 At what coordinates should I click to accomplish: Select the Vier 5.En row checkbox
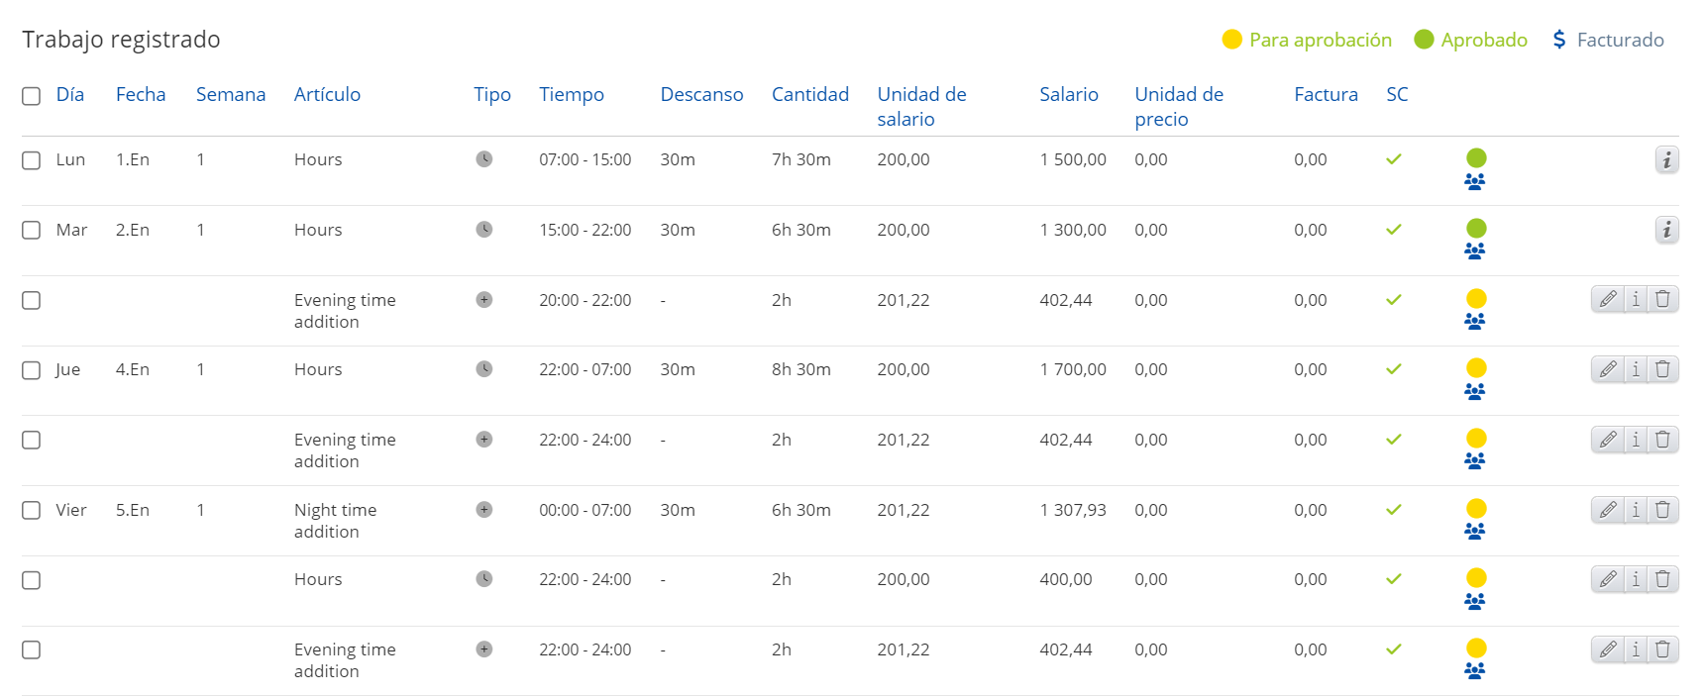click(x=31, y=511)
